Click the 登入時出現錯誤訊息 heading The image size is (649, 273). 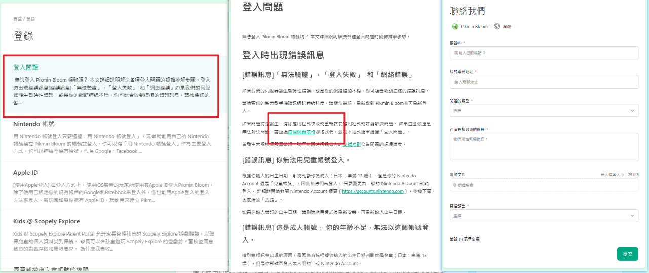pyautogui.click(x=283, y=55)
